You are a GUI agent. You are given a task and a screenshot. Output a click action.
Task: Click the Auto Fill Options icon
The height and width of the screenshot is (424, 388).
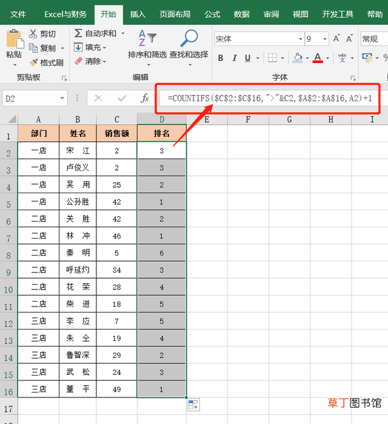click(193, 405)
